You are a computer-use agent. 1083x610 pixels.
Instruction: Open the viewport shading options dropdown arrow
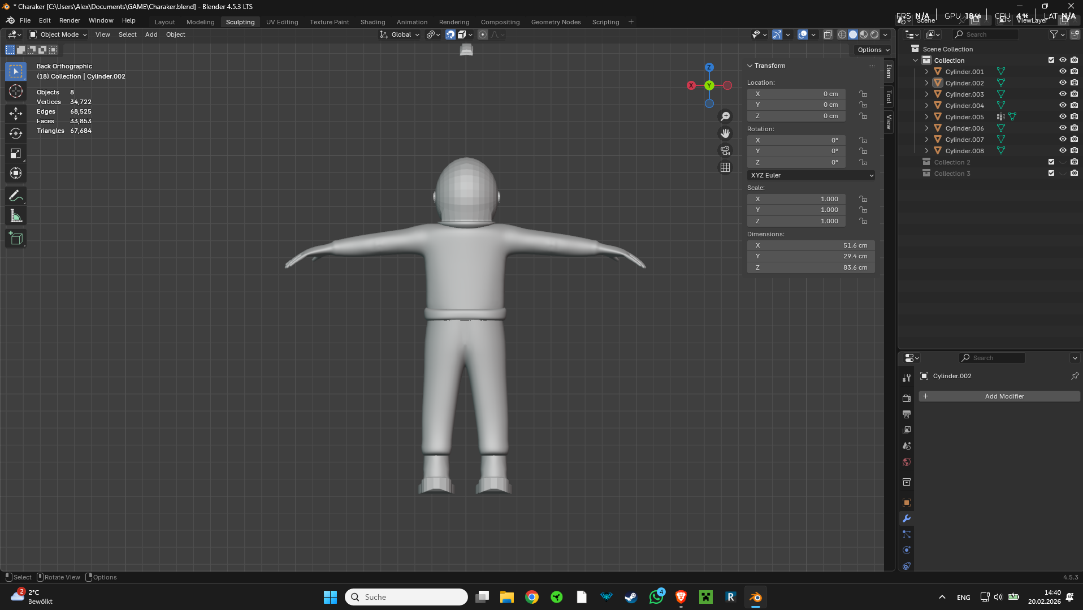tap(885, 34)
